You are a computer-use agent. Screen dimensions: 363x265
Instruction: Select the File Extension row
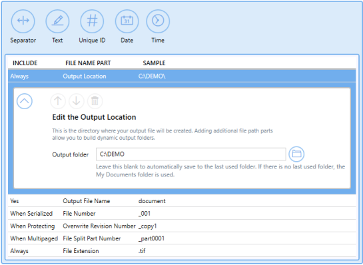click(x=182, y=251)
